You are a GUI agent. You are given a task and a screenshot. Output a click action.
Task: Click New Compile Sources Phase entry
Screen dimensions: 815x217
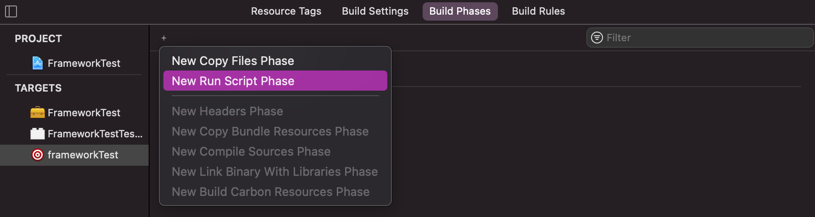[251, 152]
